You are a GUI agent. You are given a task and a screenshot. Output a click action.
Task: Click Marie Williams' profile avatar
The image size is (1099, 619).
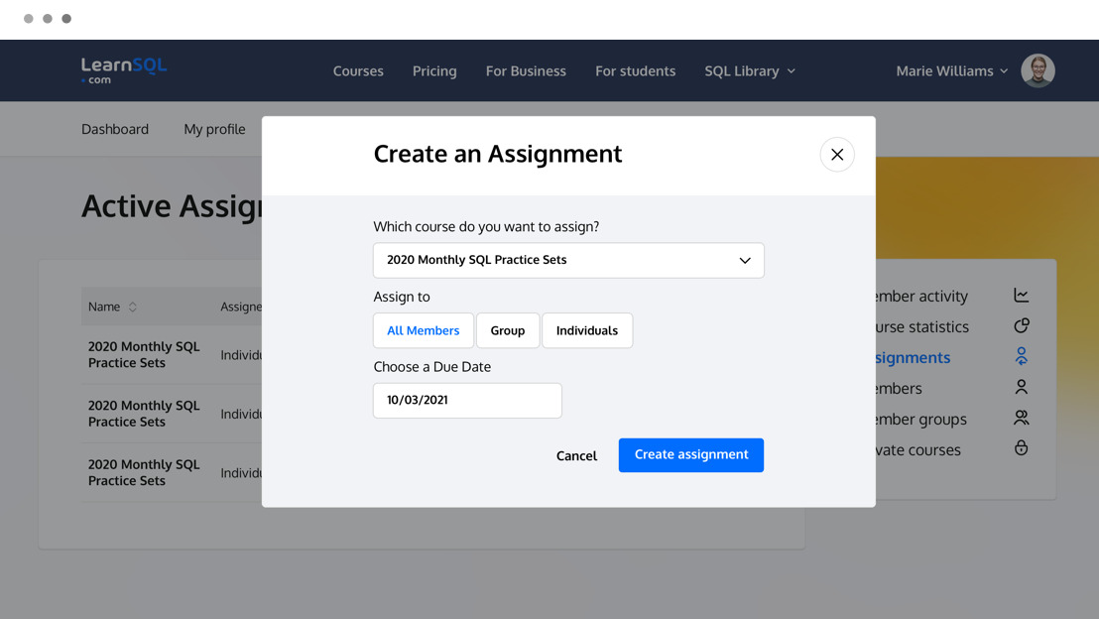click(x=1038, y=70)
